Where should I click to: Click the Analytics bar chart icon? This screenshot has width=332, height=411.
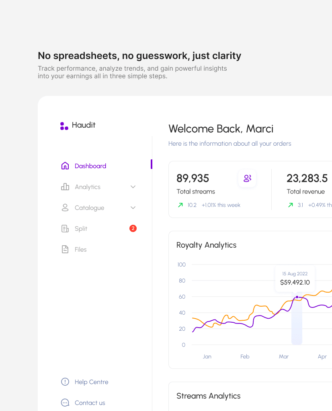tap(65, 187)
